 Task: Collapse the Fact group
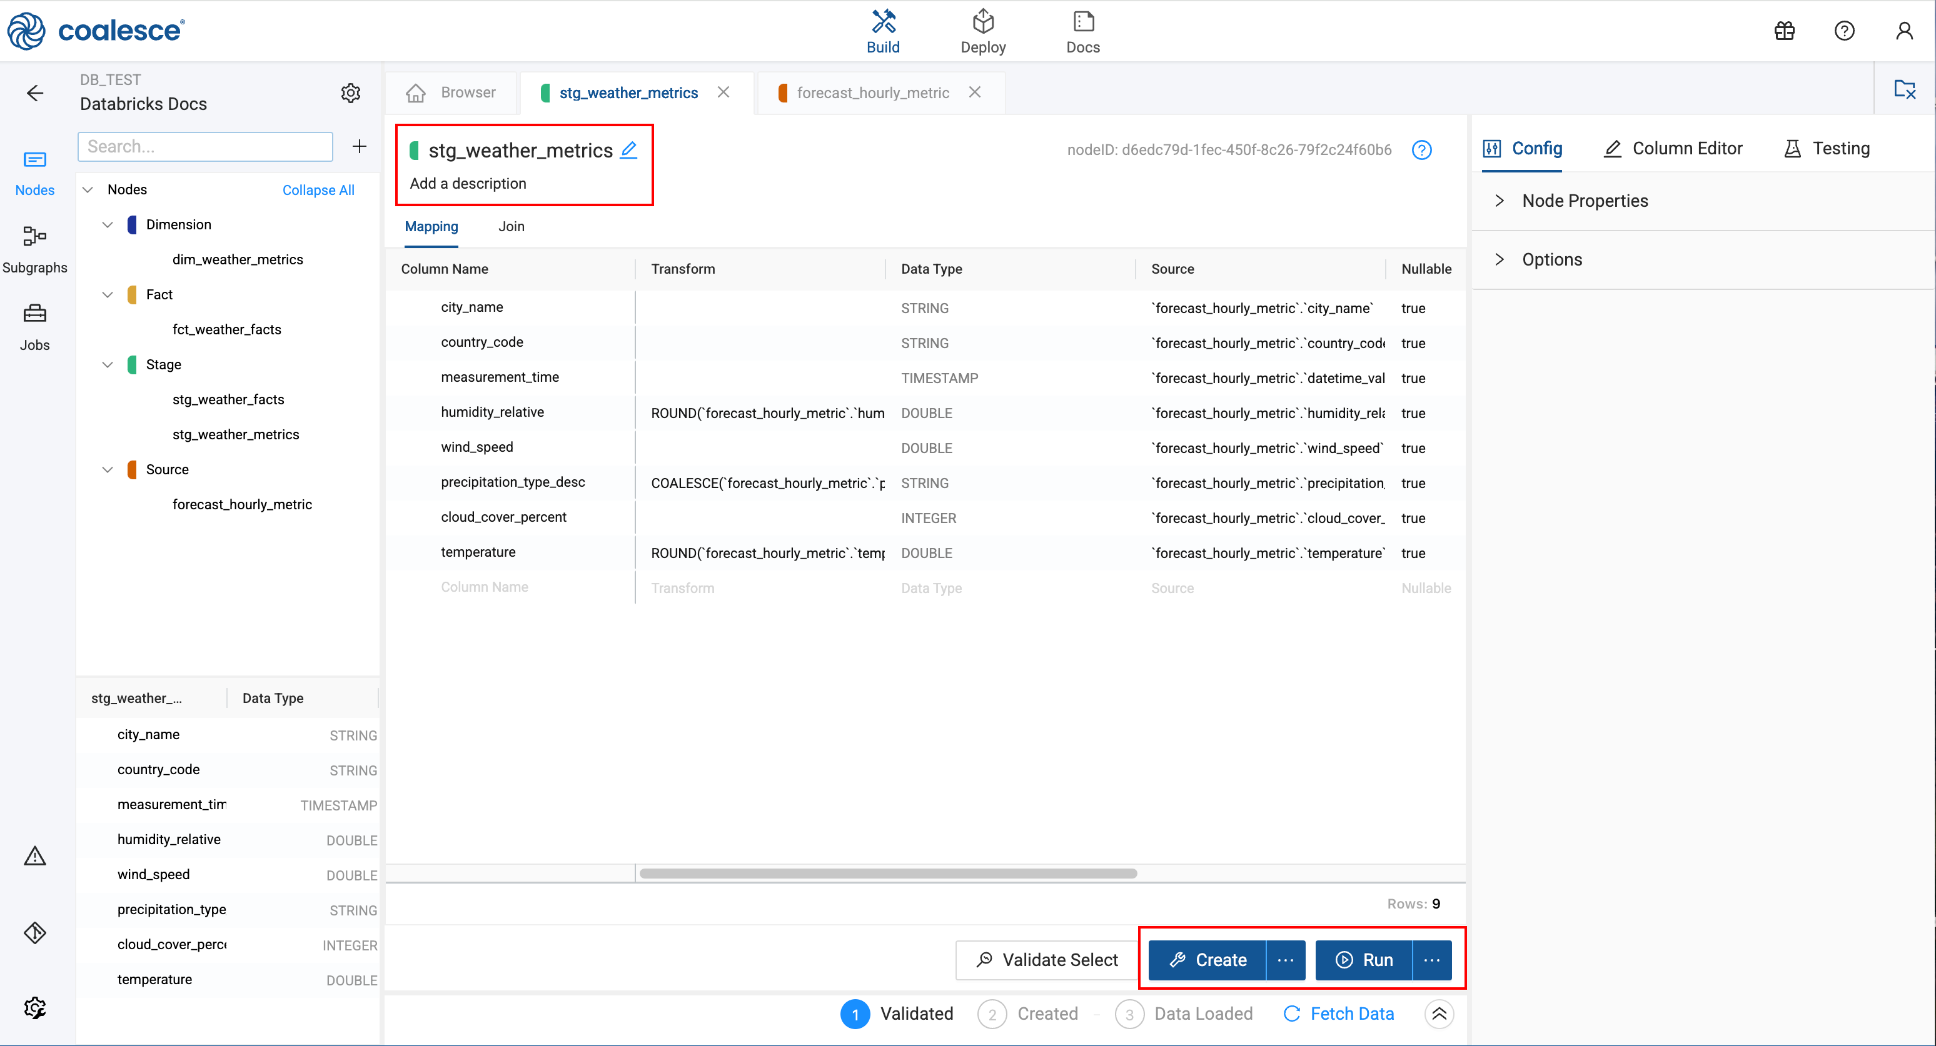point(108,294)
